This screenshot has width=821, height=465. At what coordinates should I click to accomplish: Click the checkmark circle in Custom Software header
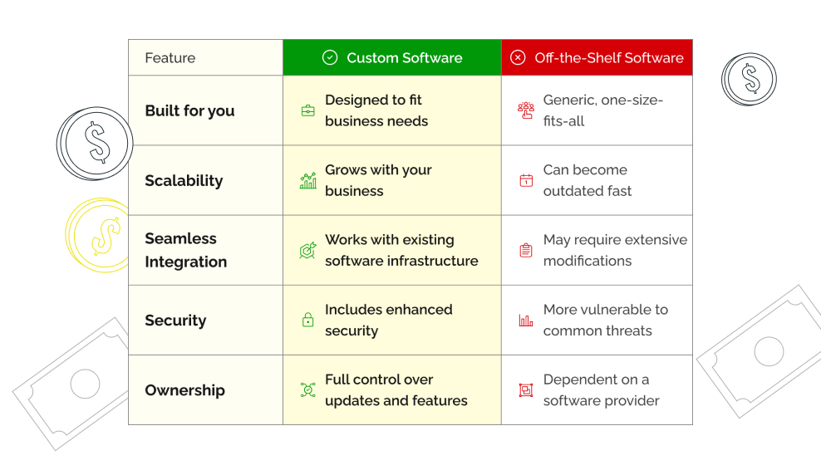[330, 57]
